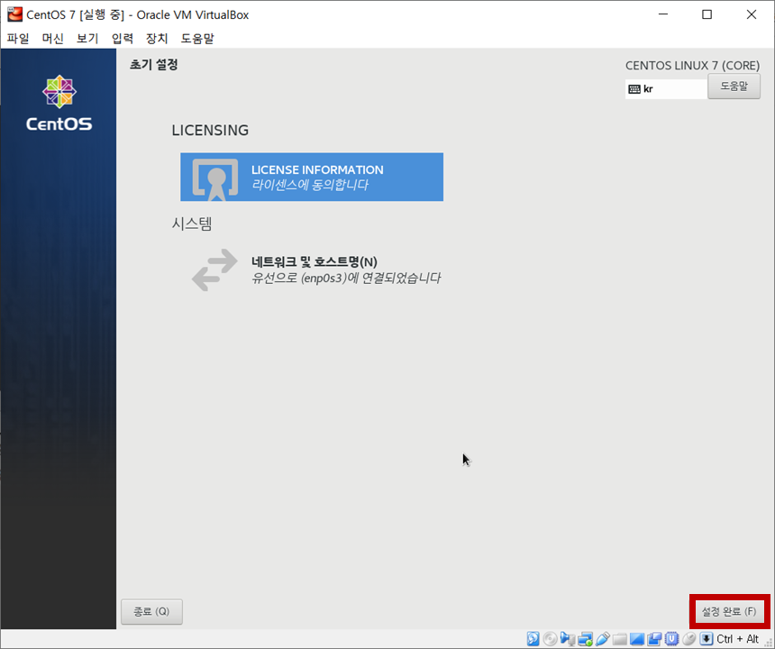Open the display settings status icon
Image resolution: width=775 pixels, height=649 pixels.
tap(637, 638)
